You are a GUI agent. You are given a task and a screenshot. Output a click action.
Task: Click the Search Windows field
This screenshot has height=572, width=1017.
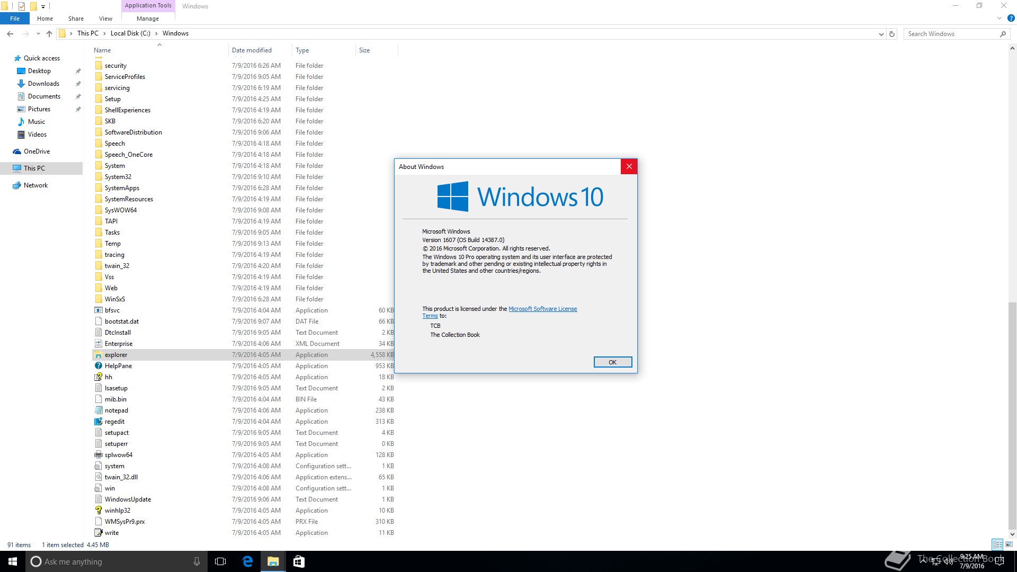coord(956,34)
